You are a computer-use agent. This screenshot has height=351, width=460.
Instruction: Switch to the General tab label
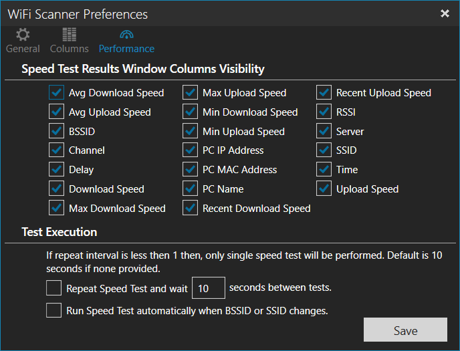tap(23, 49)
